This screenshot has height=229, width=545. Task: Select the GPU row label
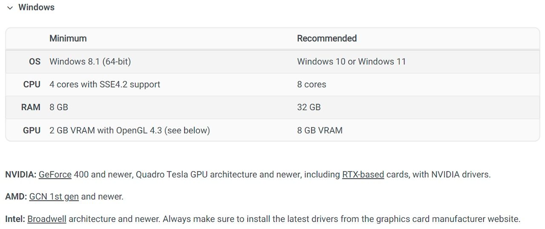[32, 130]
